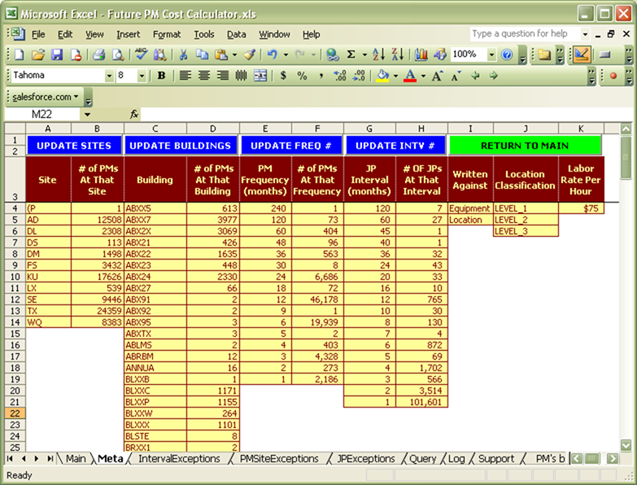637x485 pixels.
Task: Open the File menu
Action: (x=38, y=34)
